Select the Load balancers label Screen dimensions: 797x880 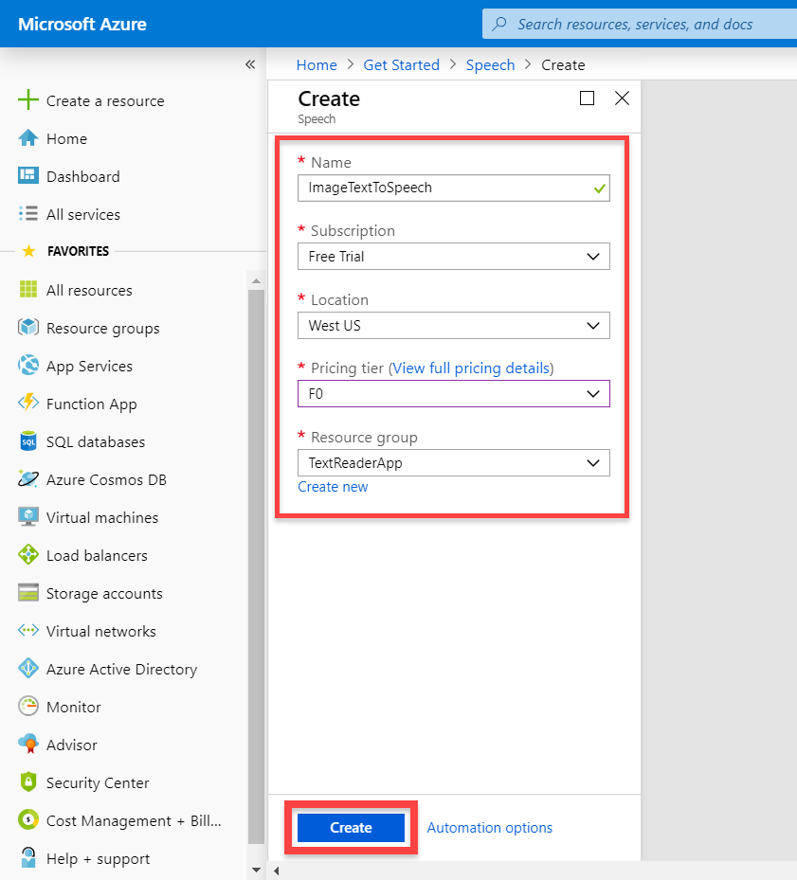point(97,556)
